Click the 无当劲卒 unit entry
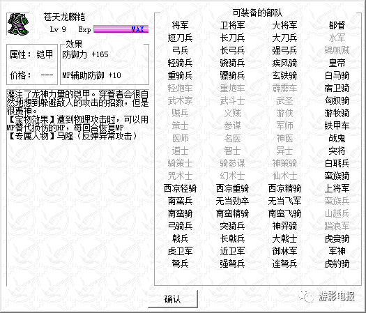Screen dimensions: 366x313 point(232,201)
